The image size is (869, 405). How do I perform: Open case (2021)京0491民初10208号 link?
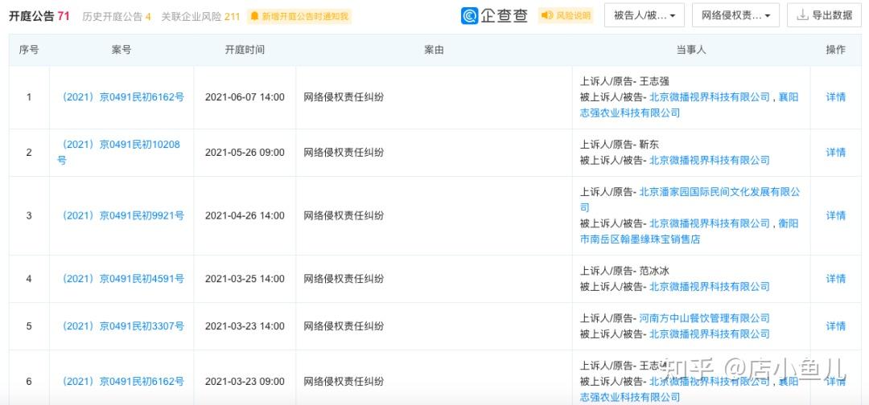click(x=121, y=145)
